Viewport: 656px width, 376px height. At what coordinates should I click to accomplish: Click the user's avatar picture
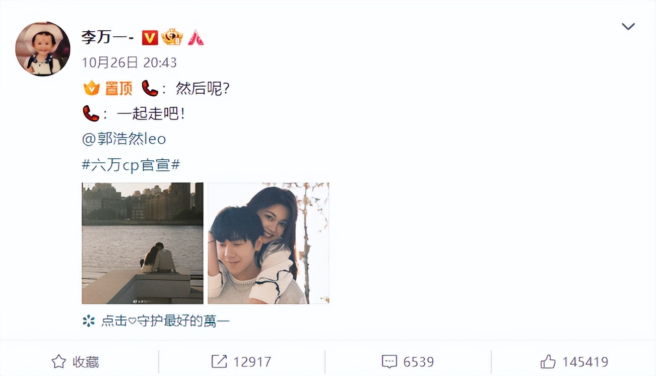point(43,49)
